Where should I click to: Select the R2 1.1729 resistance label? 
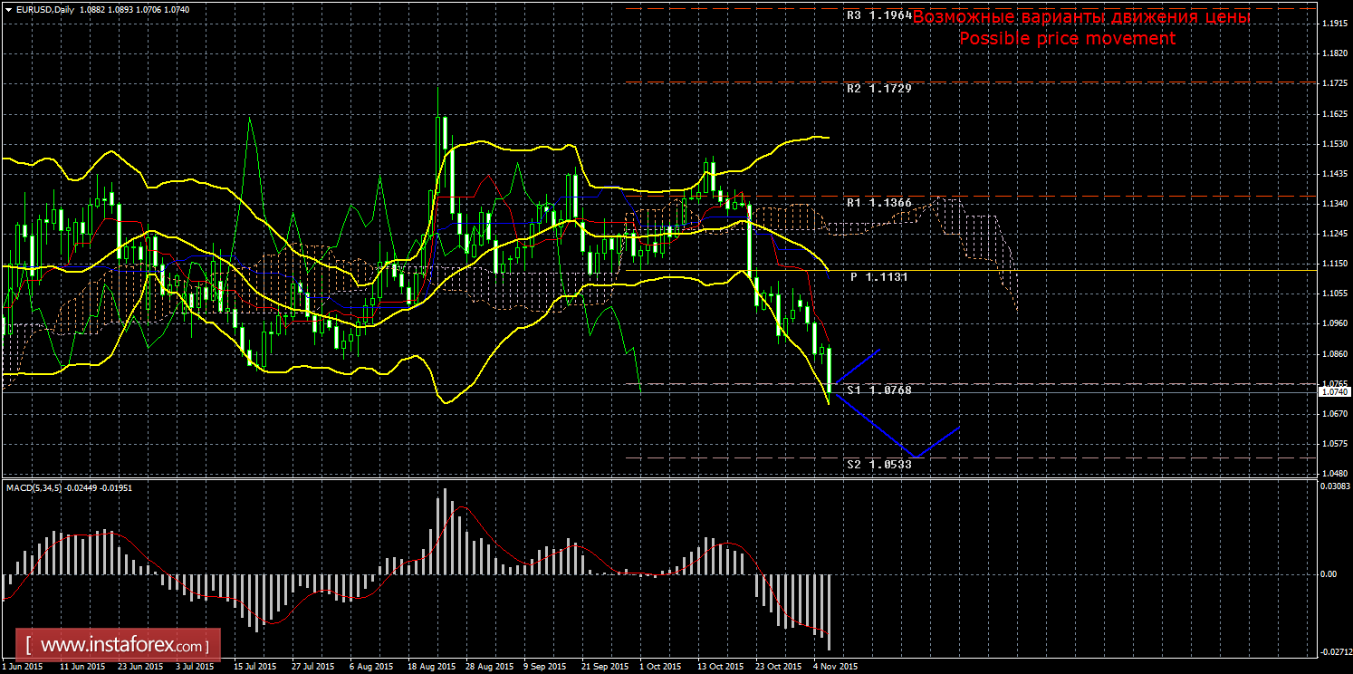pyautogui.click(x=878, y=89)
